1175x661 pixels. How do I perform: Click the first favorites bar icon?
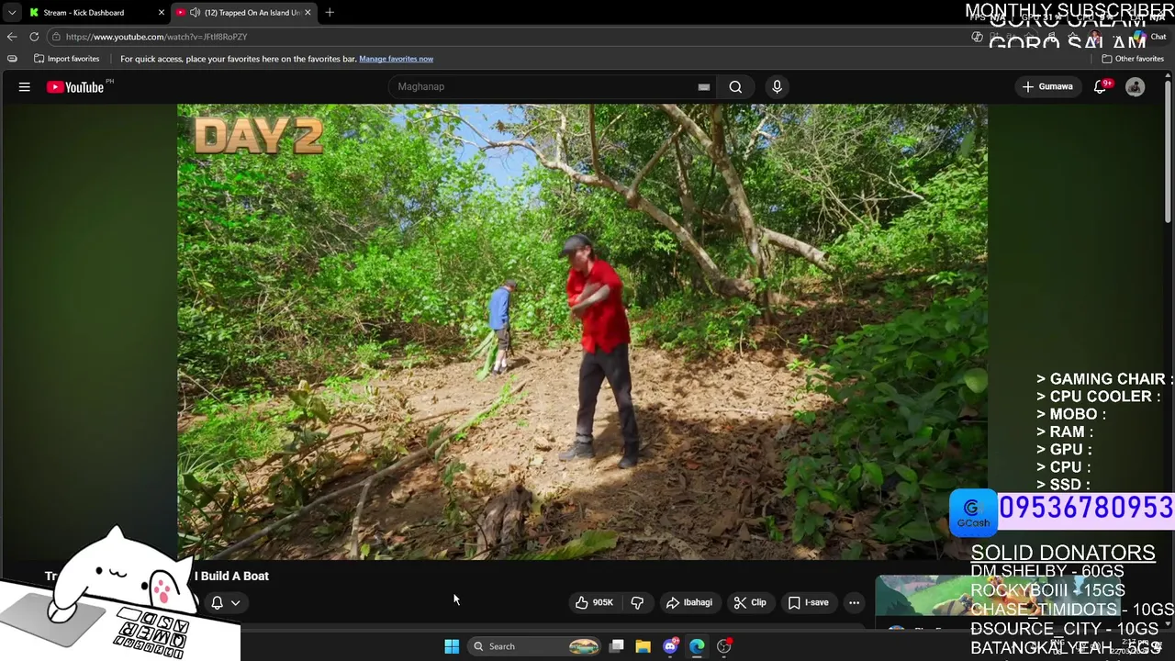pyautogui.click(x=12, y=59)
